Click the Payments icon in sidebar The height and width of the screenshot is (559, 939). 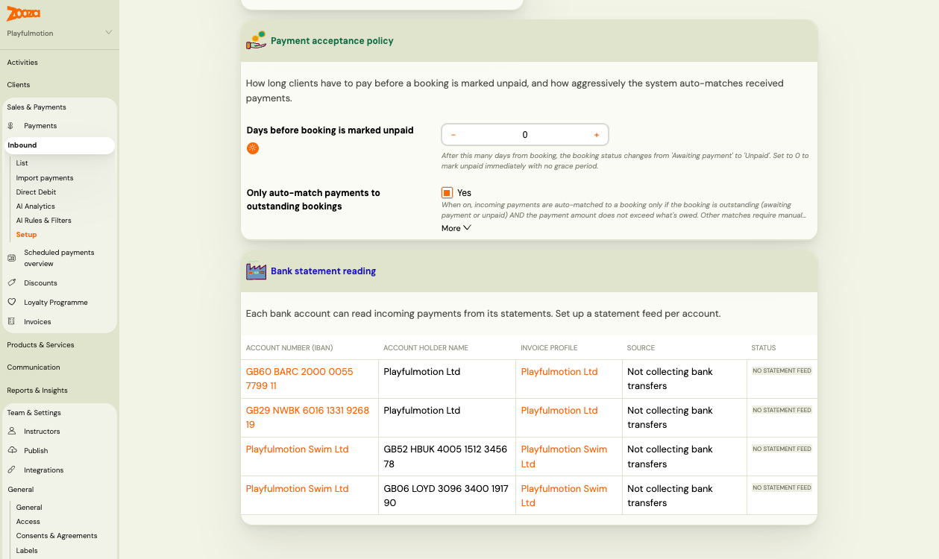(x=11, y=126)
